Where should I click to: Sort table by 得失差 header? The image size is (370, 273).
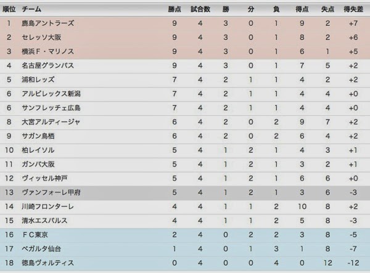pyautogui.click(x=353, y=9)
